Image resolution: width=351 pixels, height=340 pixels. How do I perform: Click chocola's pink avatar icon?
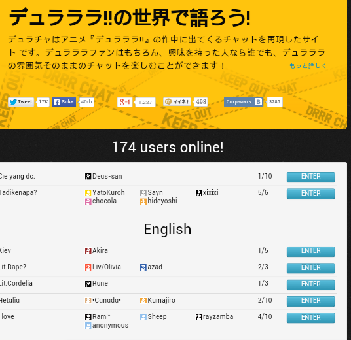(88, 201)
